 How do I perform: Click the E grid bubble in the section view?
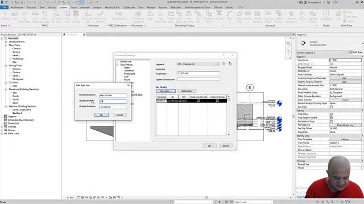coord(250,87)
